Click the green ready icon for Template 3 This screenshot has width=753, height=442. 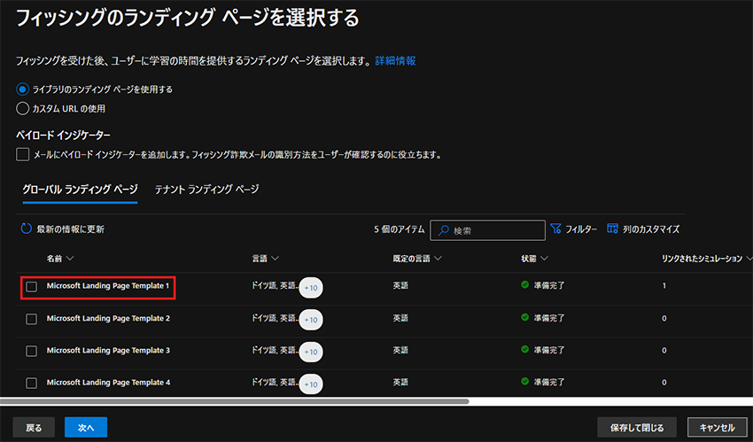click(x=525, y=349)
